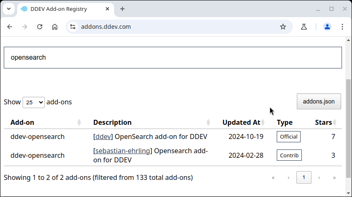Image resolution: width=352 pixels, height=197 pixels.
Task: Click the addons.json button
Action: [319, 101]
